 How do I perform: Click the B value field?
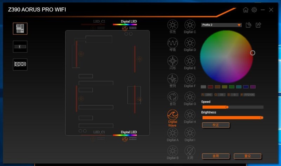[234, 95]
